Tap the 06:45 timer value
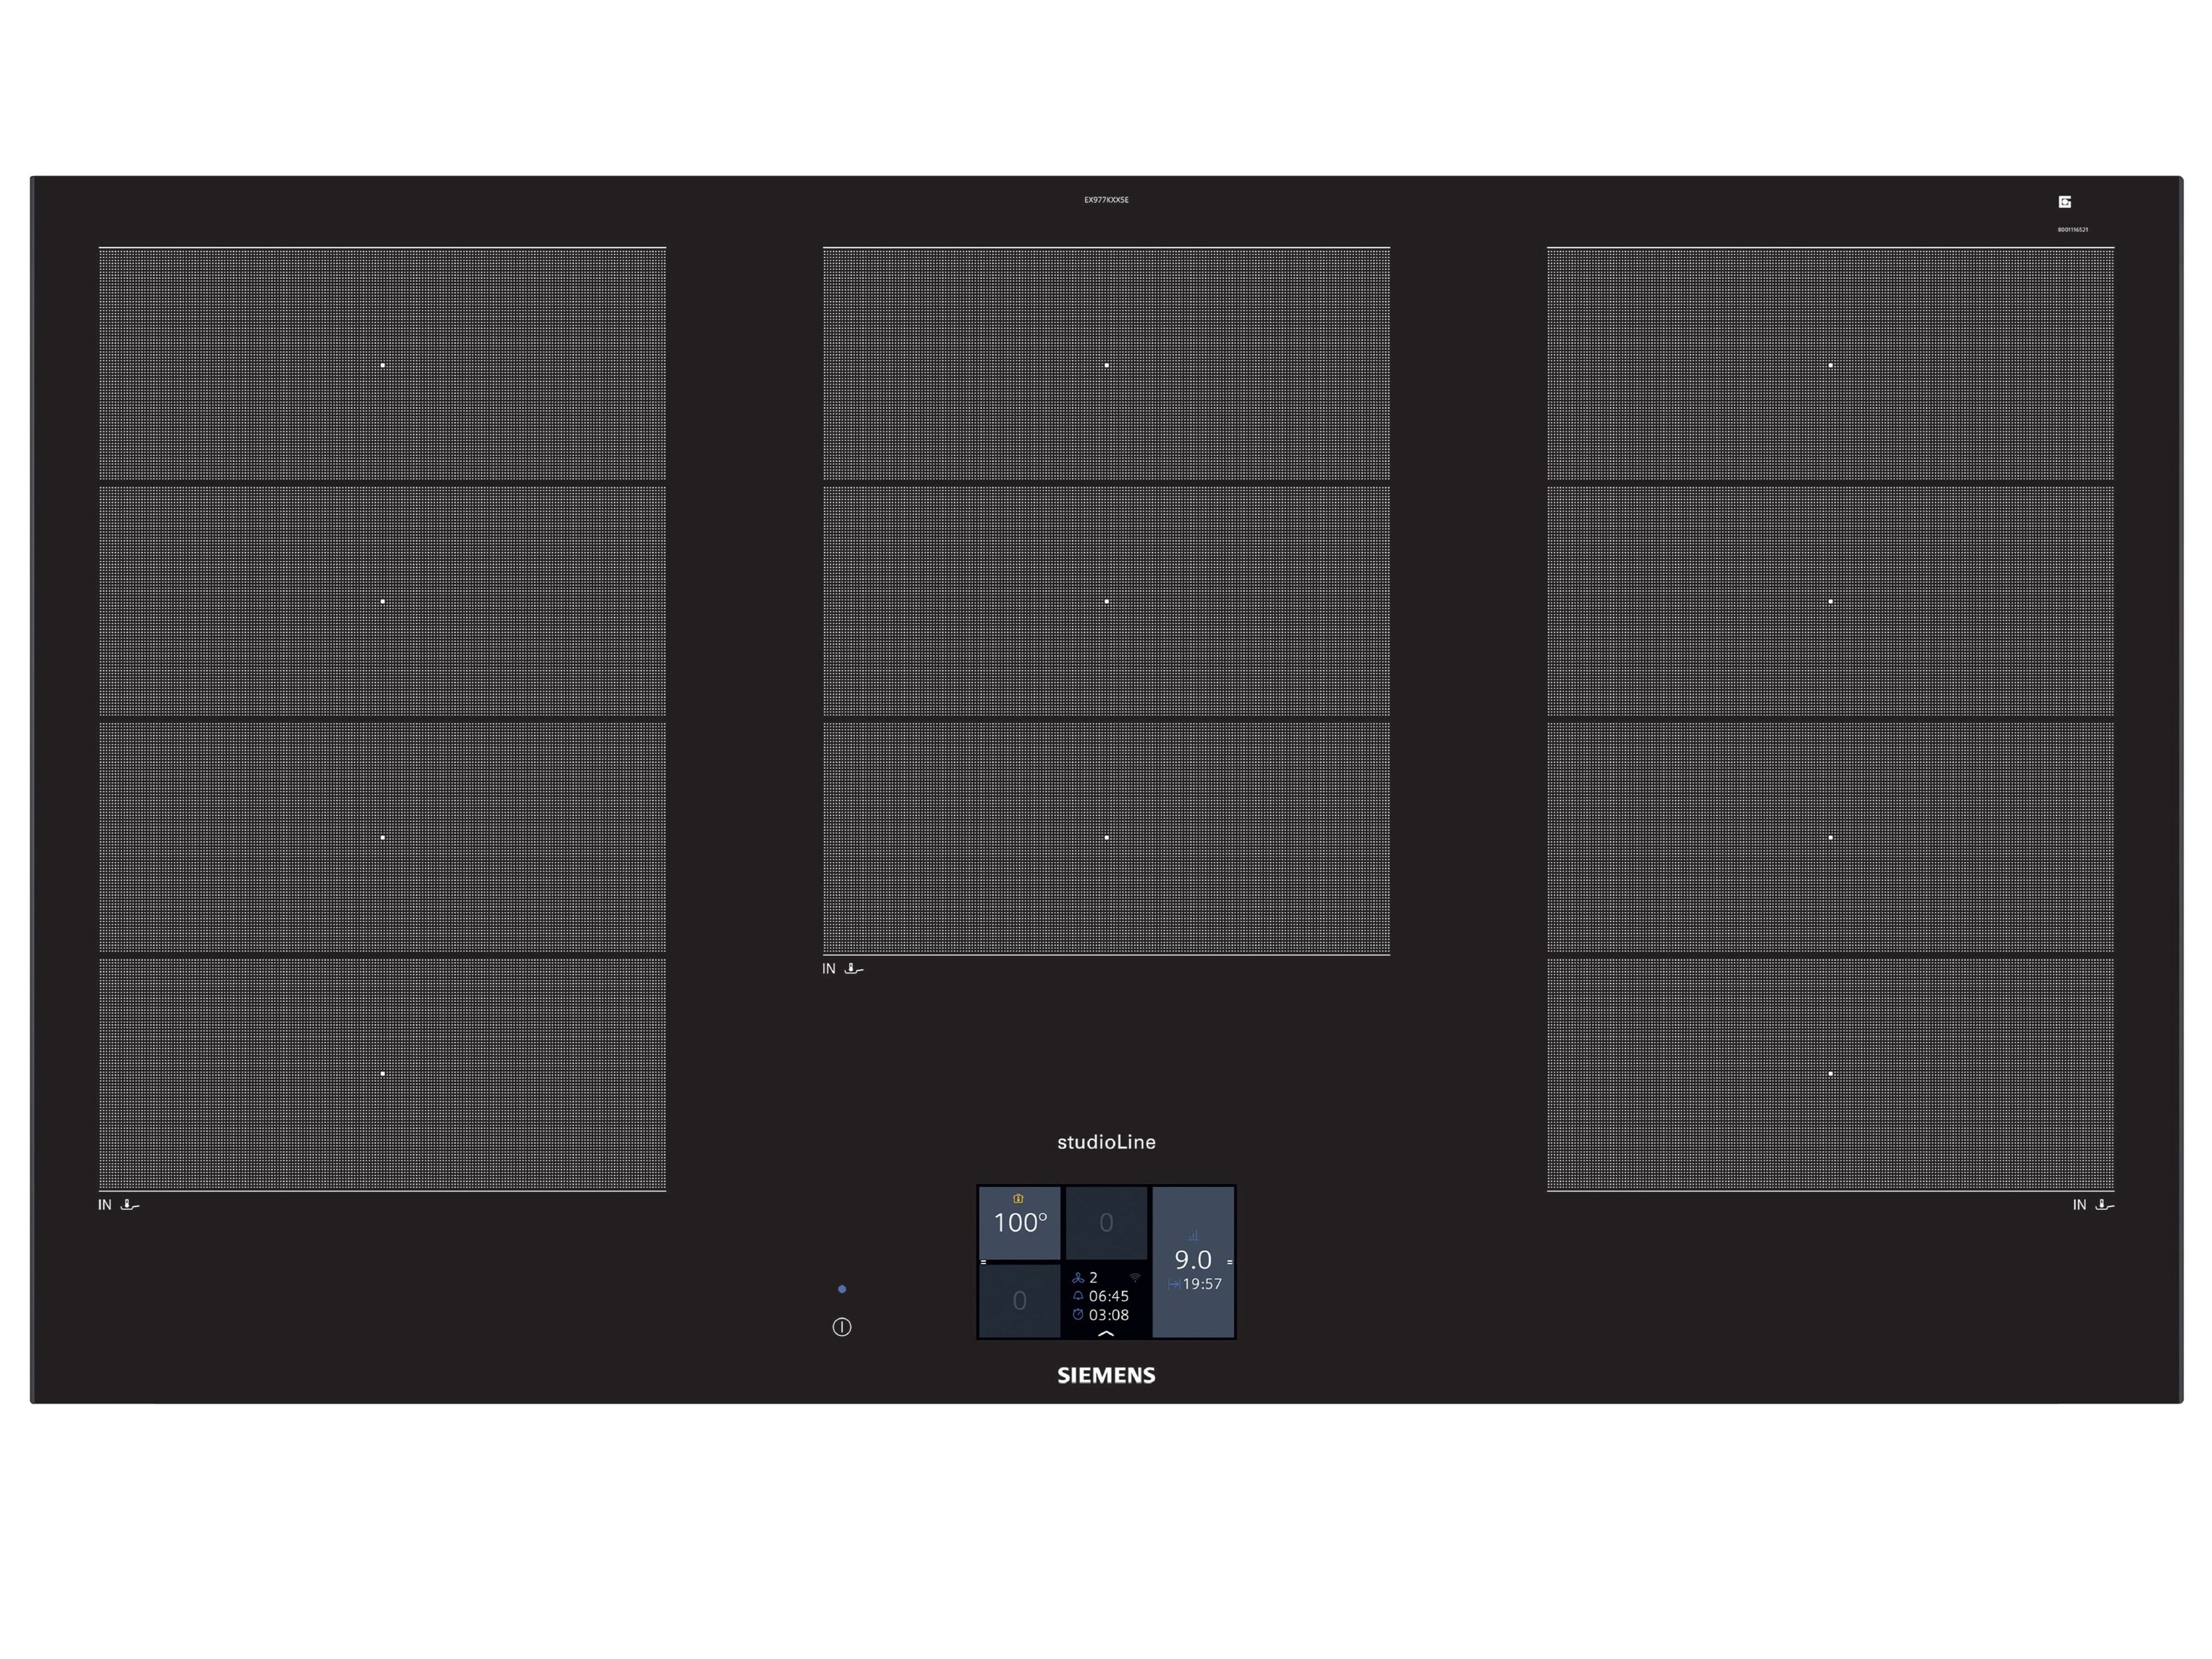Viewport: 2212px width, 1659px height. click(x=1109, y=1296)
